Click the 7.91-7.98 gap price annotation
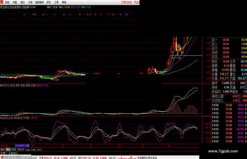This screenshot has height=159, width=247. tap(176, 58)
